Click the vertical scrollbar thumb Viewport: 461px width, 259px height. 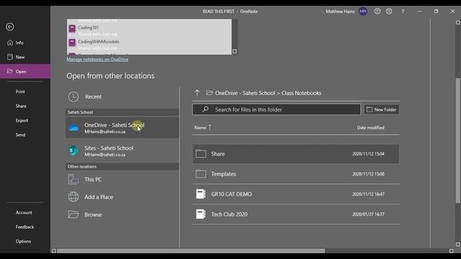[458, 140]
